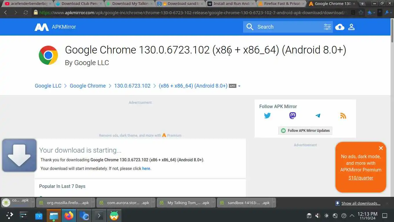Reload the current page
The width and height of the screenshot is (394, 222).
[26, 12]
